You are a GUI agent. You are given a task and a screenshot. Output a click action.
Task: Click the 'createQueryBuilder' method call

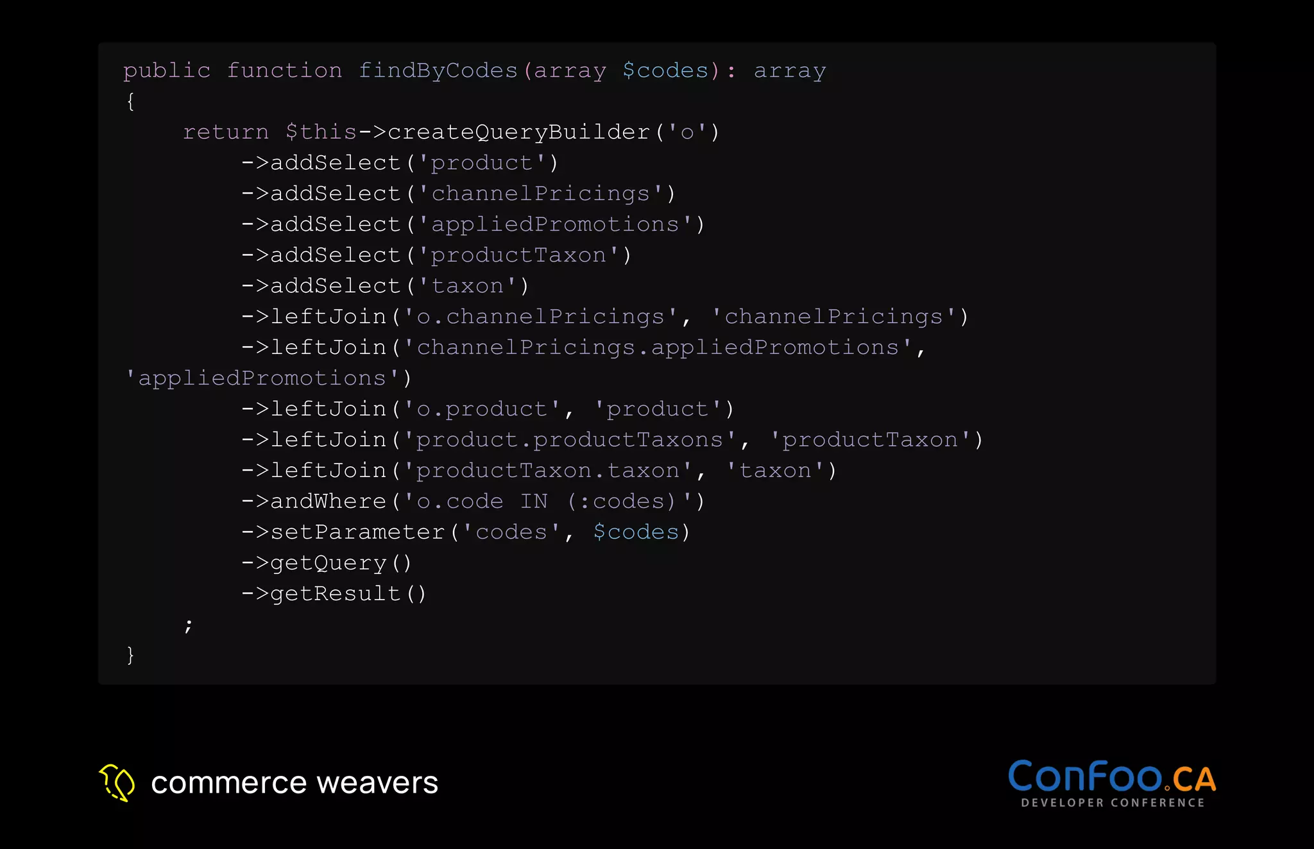tap(519, 132)
